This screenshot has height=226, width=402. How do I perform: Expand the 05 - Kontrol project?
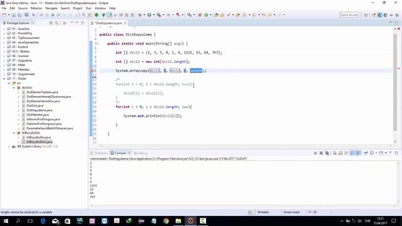click(x=4, y=47)
